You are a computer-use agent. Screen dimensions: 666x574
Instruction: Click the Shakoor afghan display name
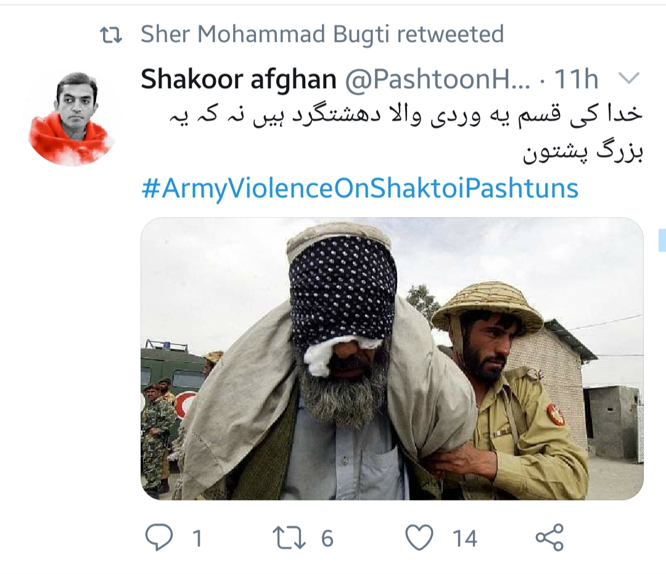click(x=238, y=79)
